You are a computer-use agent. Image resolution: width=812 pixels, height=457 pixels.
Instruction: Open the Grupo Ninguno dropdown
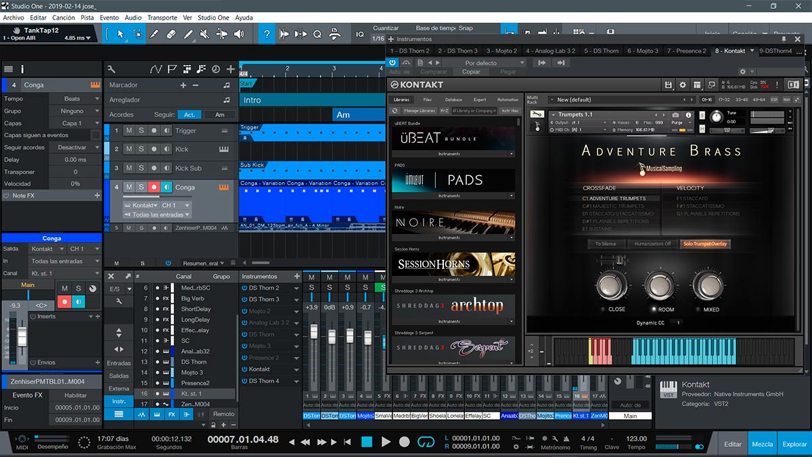[75, 111]
